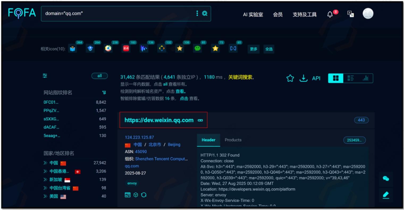
Task: Click the 关键词搜索 link
Action: pyautogui.click(x=240, y=77)
